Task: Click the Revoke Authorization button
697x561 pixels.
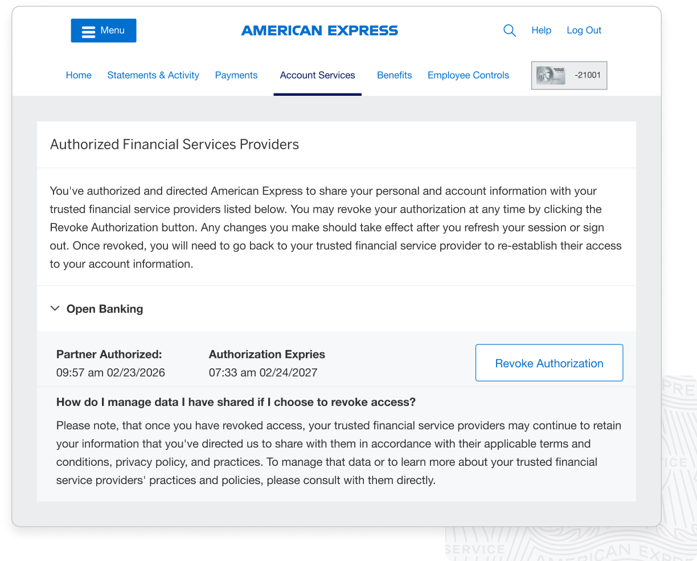Action: (x=548, y=363)
